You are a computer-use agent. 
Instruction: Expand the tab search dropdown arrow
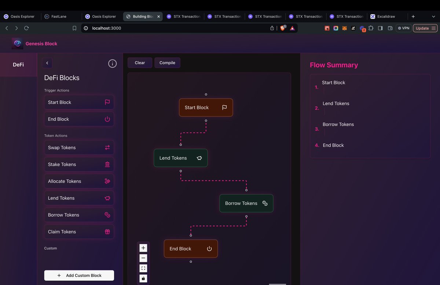point(433,16)
